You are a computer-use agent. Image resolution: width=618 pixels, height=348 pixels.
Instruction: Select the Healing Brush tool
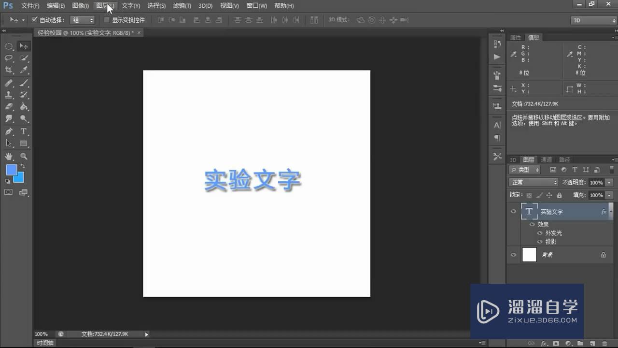(x=9, y=83)
